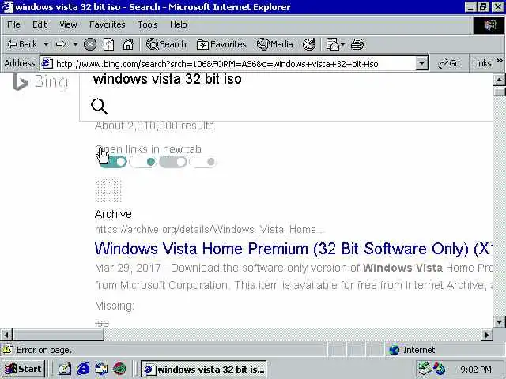Click the vertical scrollbar up arrow

coord(499,80)
